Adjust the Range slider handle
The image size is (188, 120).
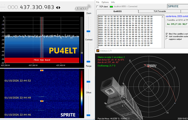88,82
